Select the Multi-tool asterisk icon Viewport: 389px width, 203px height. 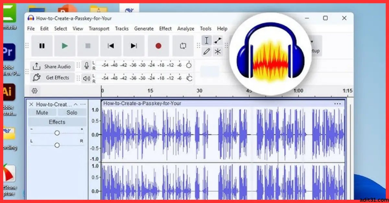(x=218, y=51)
